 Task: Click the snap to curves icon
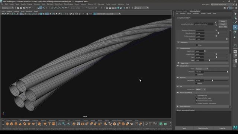pos(55,8)
